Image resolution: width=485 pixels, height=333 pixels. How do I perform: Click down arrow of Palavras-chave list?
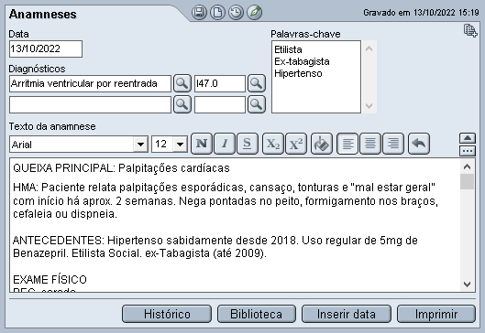point(369,106)
